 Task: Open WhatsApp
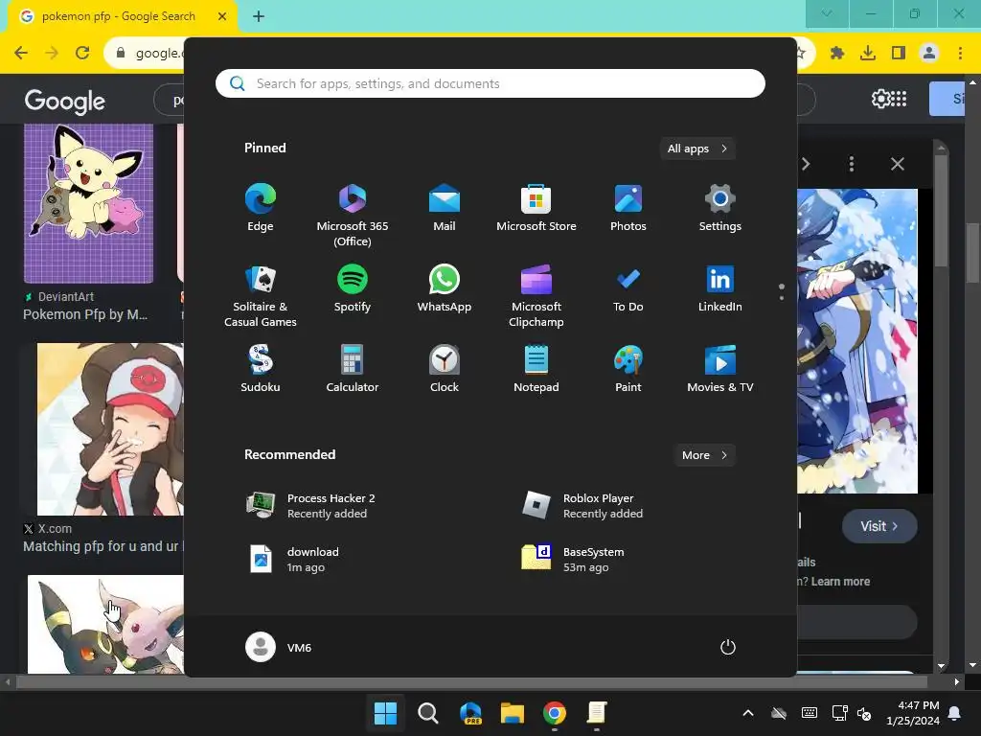[445, 288]
